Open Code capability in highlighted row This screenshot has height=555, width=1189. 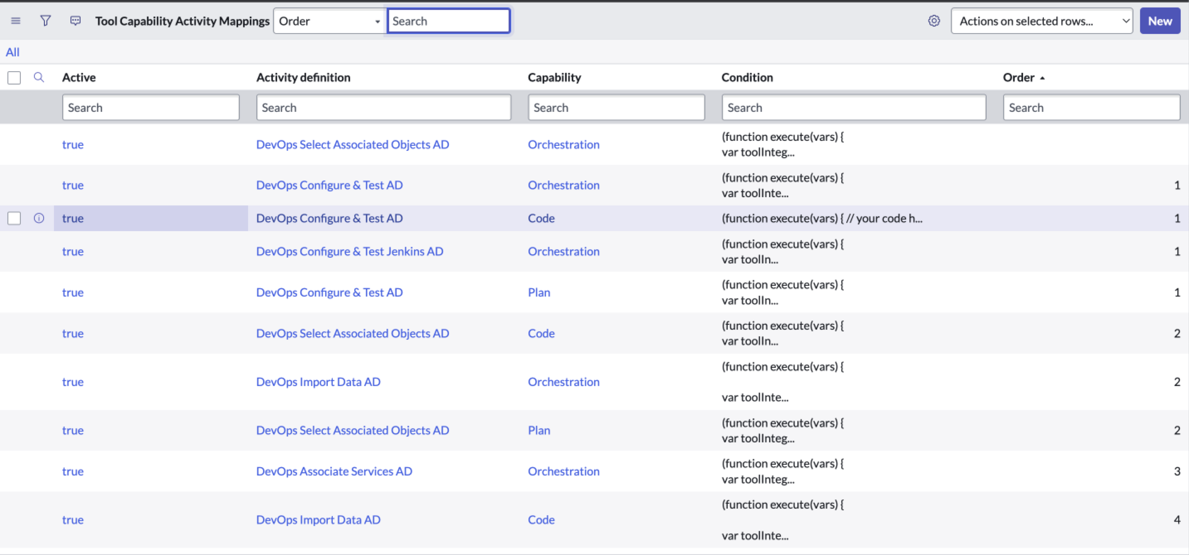point(541,218)
